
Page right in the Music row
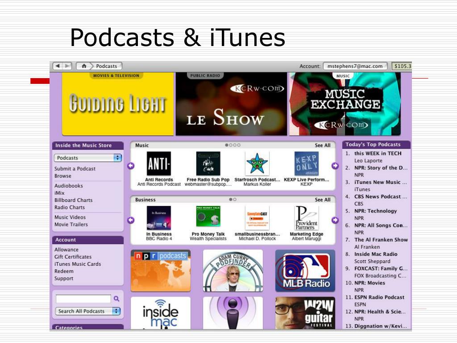tap(335, 166)
